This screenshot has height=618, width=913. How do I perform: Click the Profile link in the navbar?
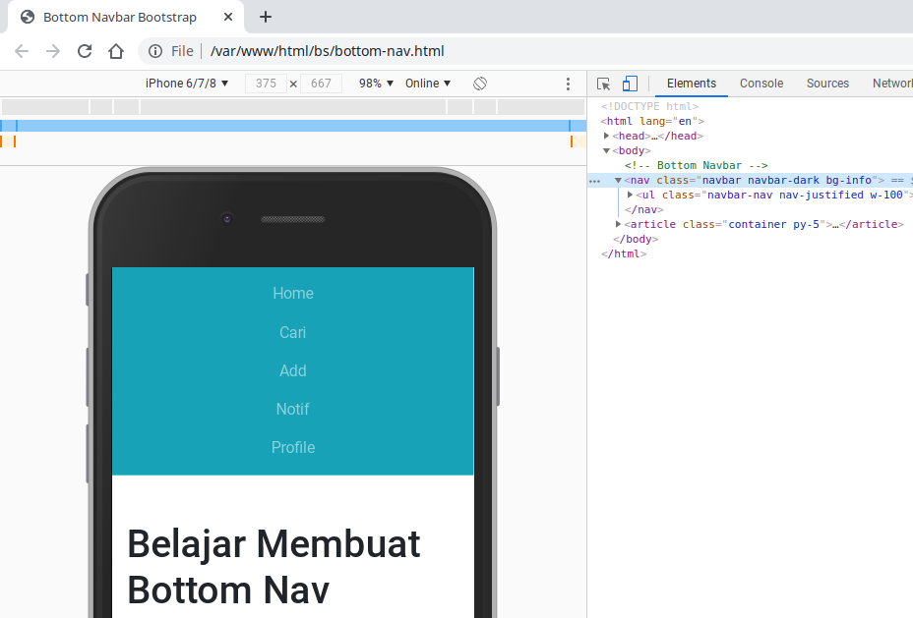coord(292,447)
